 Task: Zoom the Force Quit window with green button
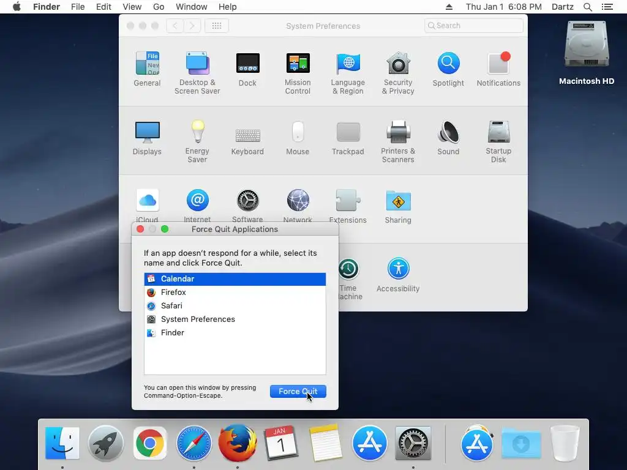(x=165, y=229)
